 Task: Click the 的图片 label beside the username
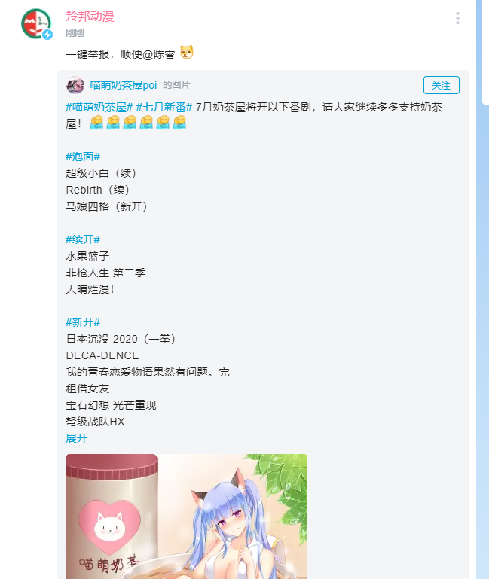(176, 85)
